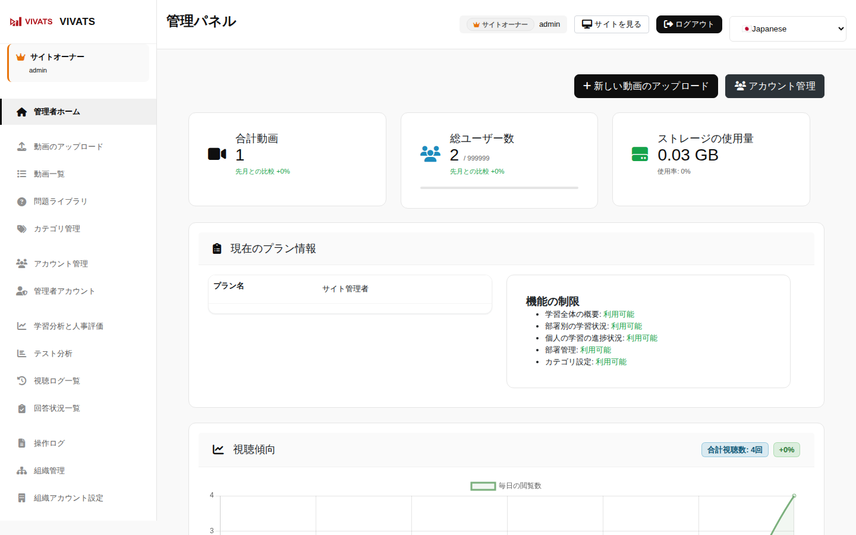
Task: Select 視聴ログ一覧 in sidebar
Action: [78, 381]
